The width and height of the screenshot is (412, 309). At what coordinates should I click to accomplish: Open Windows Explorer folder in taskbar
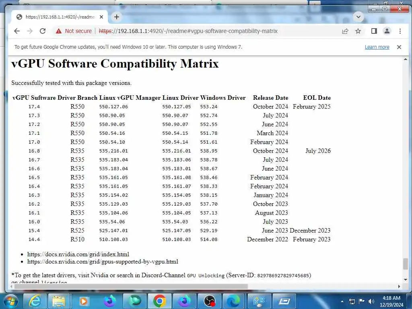tap(59, 301)
